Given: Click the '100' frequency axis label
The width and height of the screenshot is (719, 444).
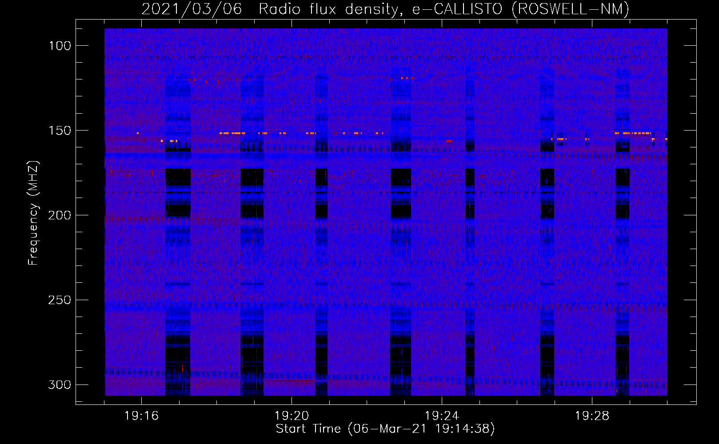Looking at the screenshot, I should coord(60,46).
